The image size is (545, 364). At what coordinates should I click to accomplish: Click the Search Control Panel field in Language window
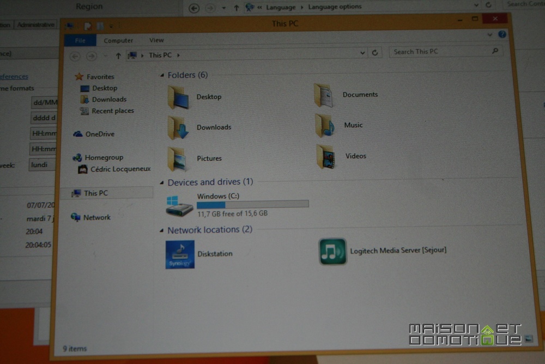(524, 4)
